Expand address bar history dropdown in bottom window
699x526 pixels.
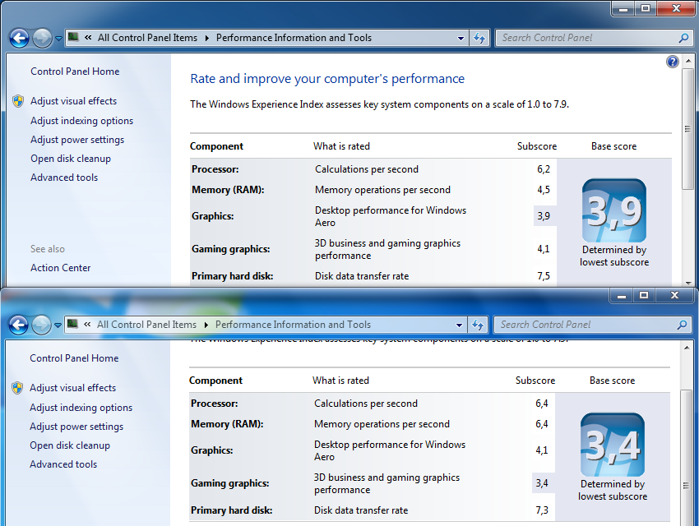tap(459, 325)
